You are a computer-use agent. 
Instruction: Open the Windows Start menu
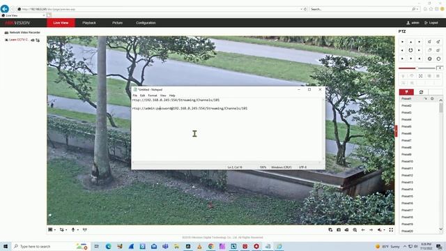(x=6, y=246)
